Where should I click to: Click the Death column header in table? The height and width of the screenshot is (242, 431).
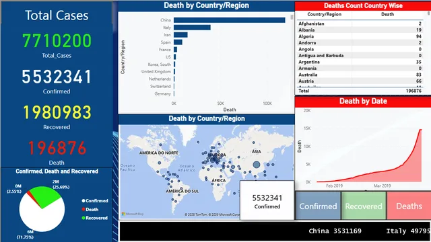click(x=387, y=14)
